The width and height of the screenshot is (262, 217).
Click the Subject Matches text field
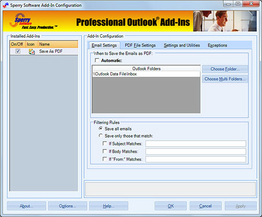(x=195, y=144)
